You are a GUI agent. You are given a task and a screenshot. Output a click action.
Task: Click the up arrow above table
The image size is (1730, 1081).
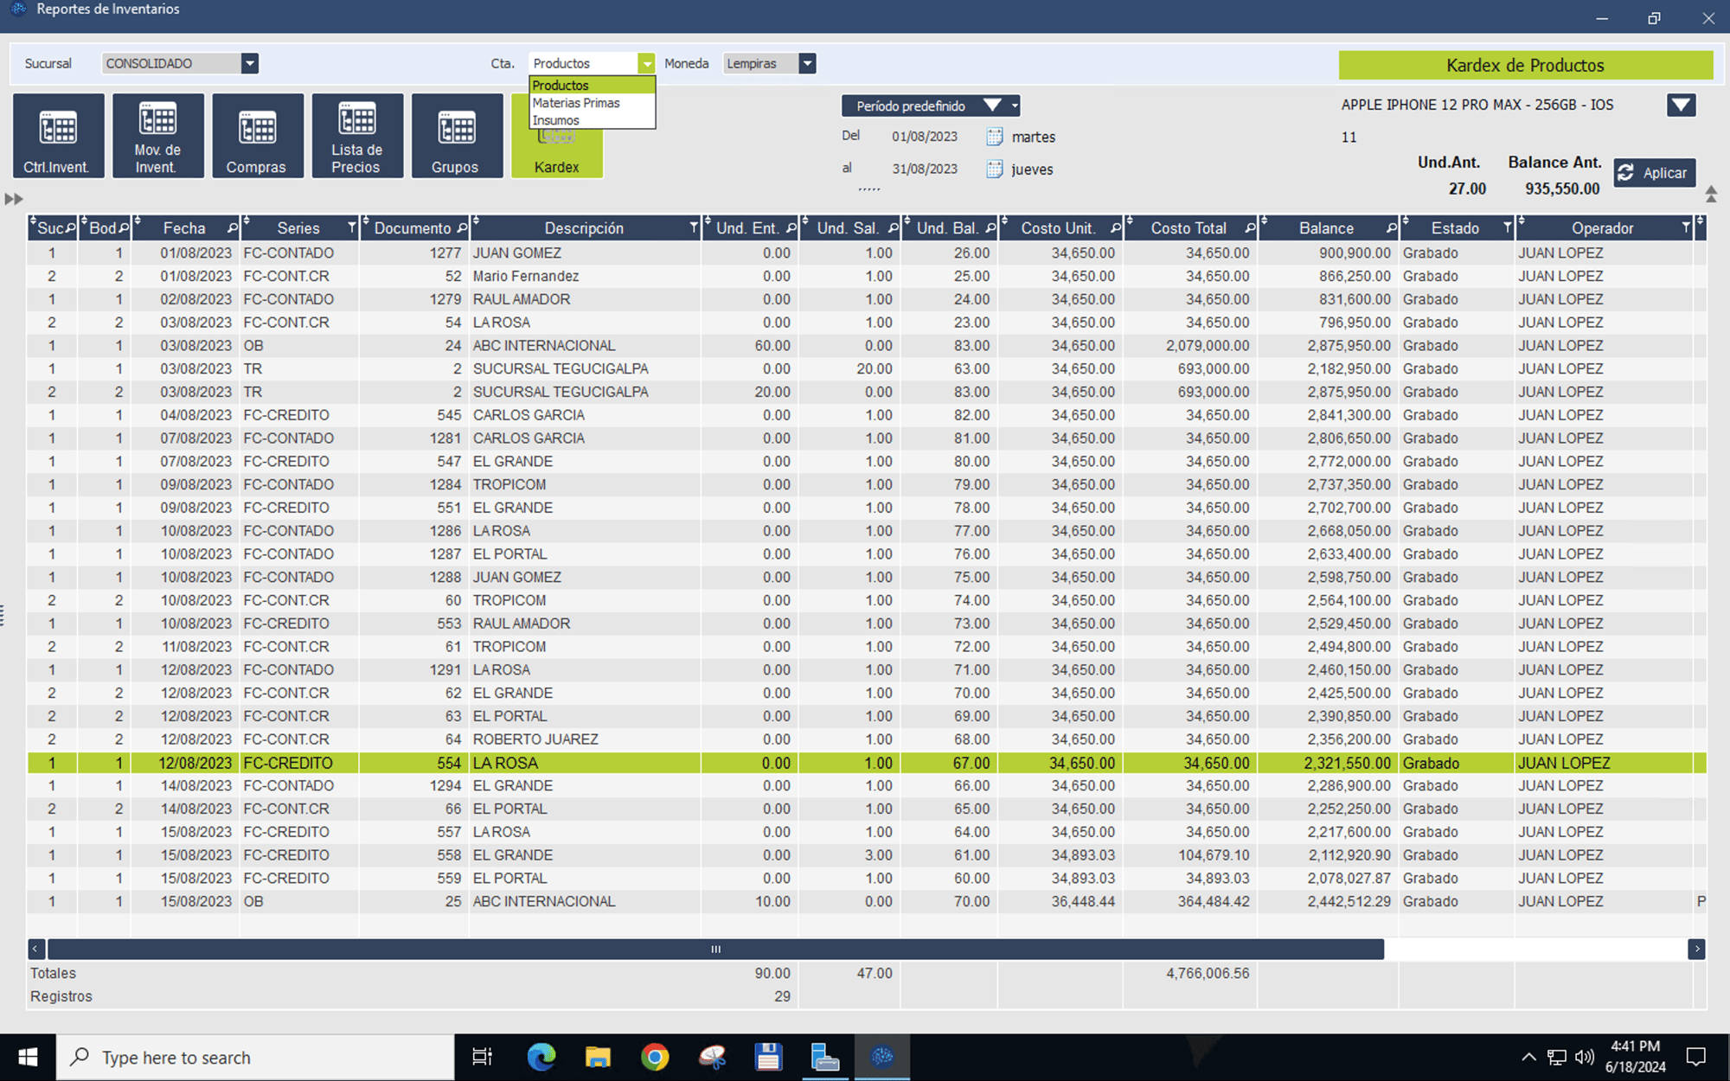[x=1710, y=194]
